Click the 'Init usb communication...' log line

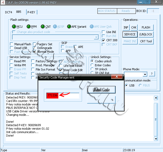(22, 132)
